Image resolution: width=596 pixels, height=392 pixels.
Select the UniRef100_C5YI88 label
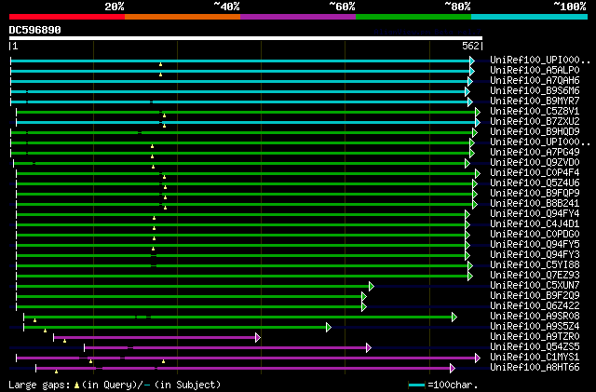pyautogui.click(x=535, y=265)
